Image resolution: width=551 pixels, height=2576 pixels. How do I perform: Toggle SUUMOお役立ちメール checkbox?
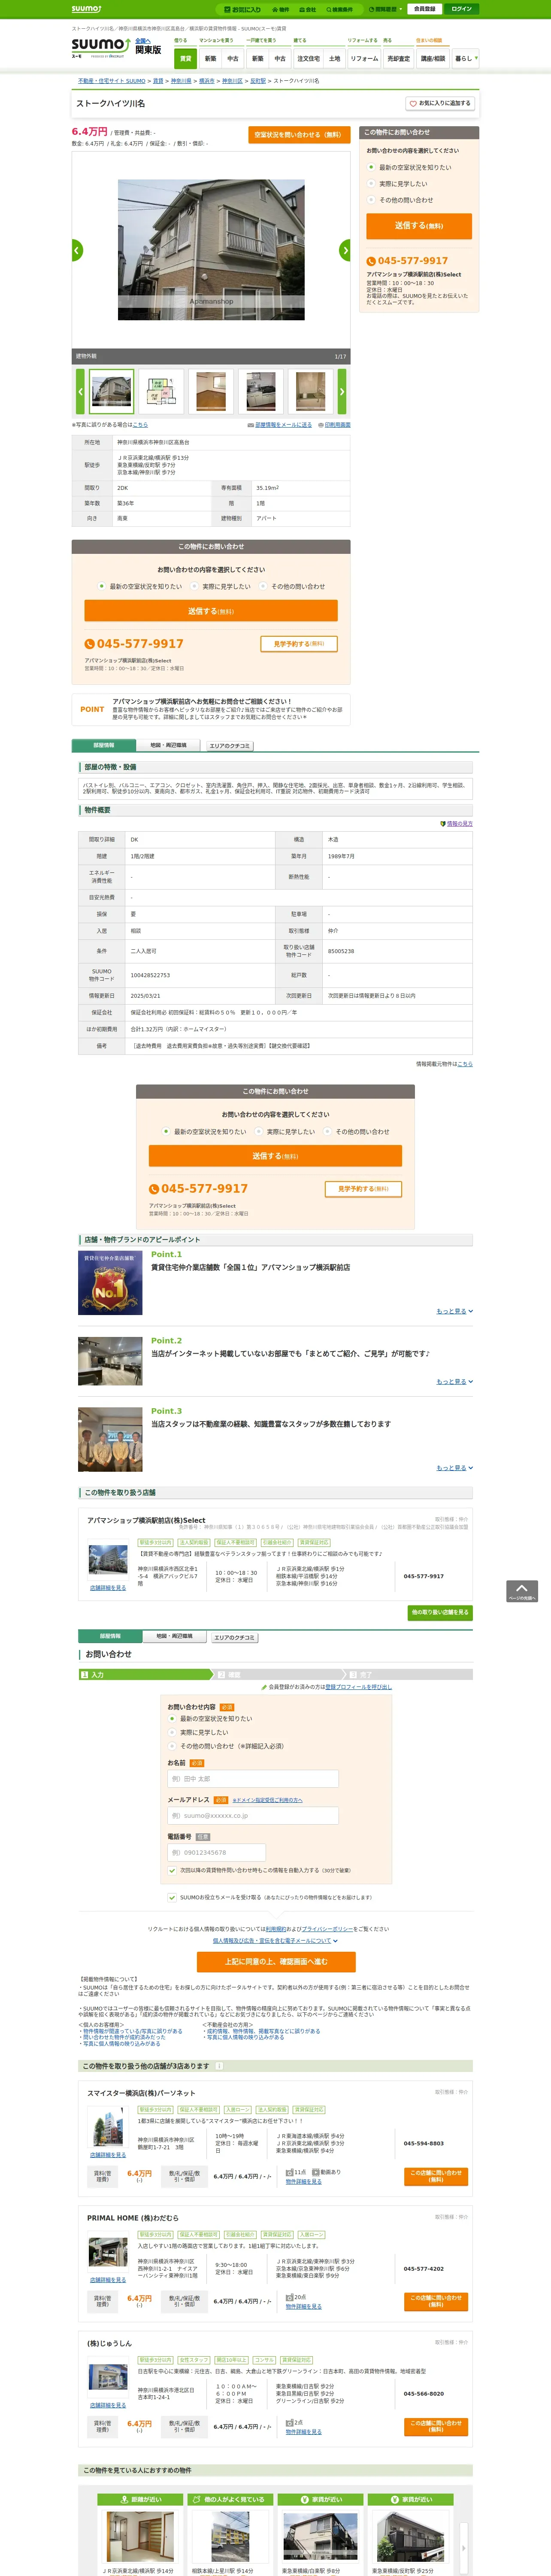[172, 1897]
